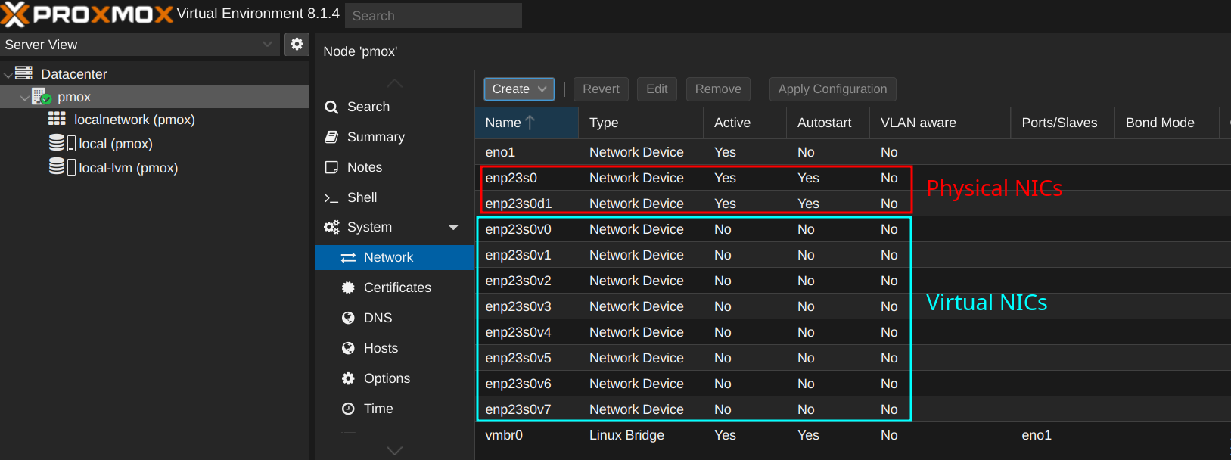Click the DNS globe icon
The image size is (1231, 460).
348,318
